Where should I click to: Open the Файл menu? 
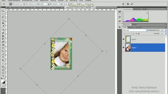coord(3,1)
